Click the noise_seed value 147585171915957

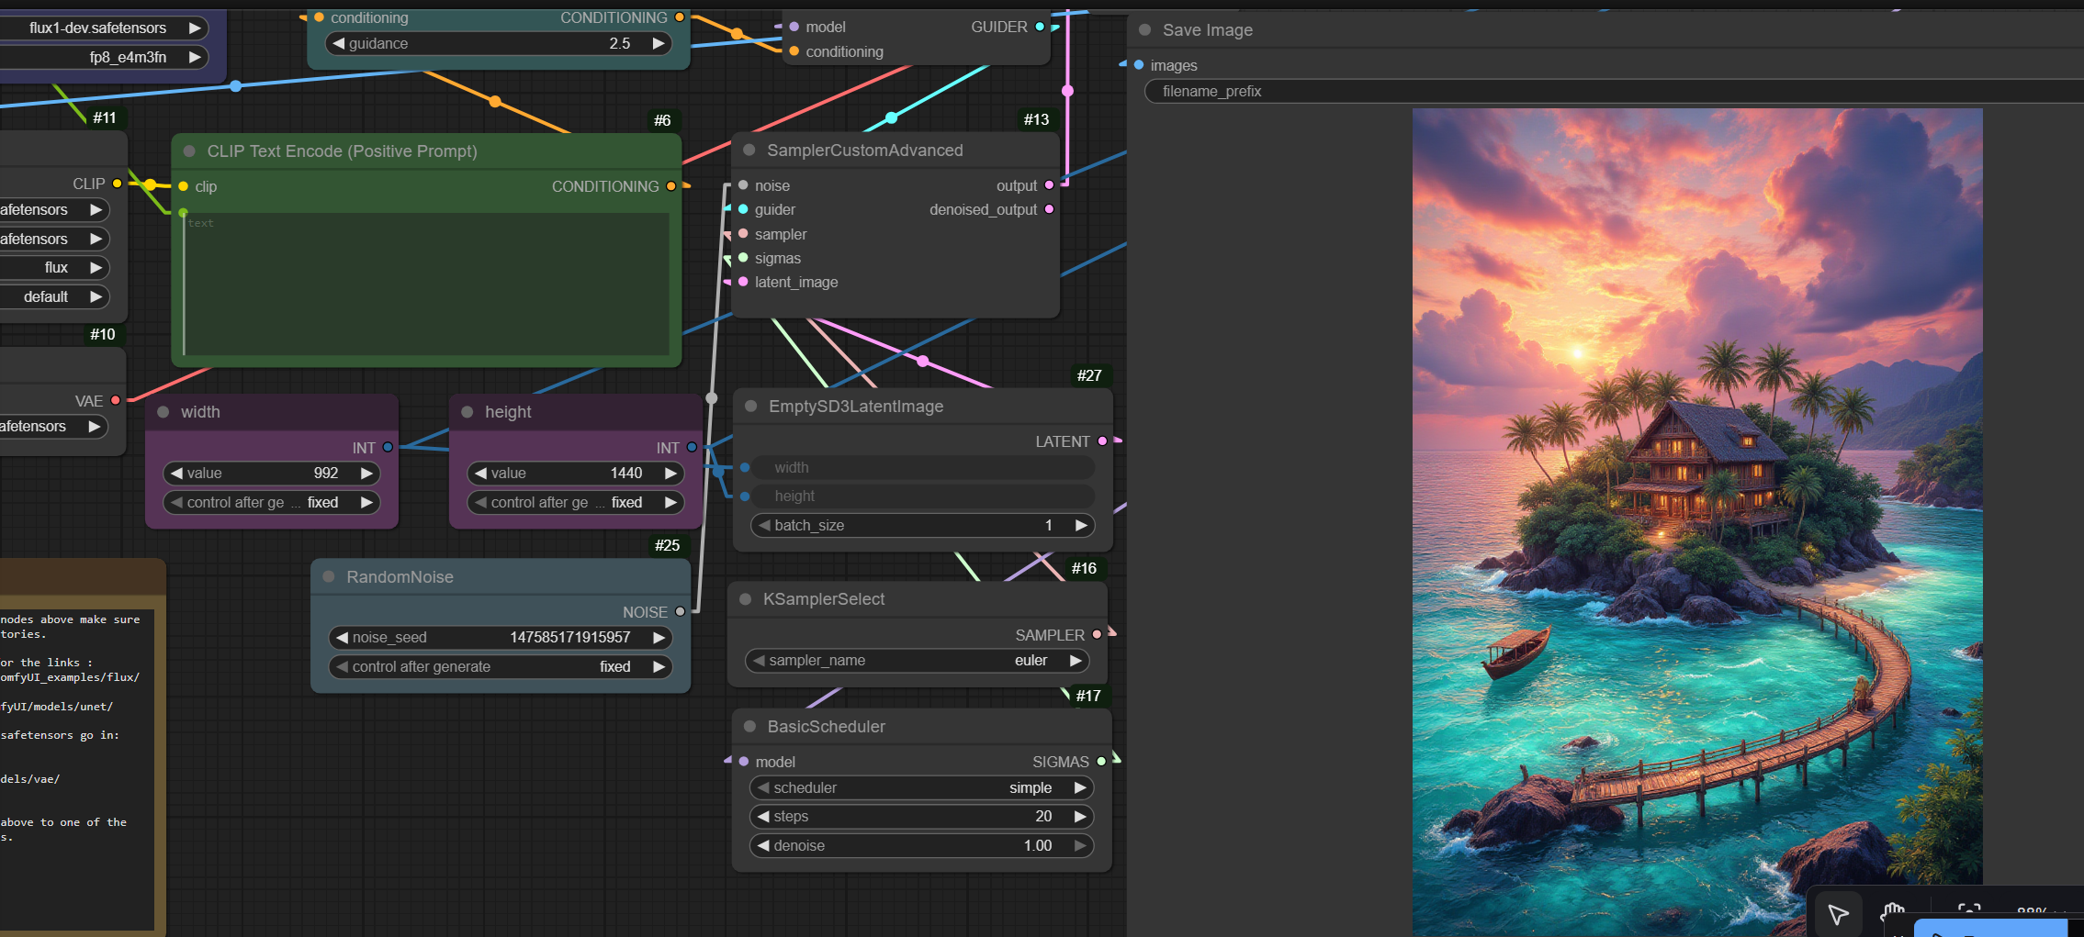(x=570, y=638)
